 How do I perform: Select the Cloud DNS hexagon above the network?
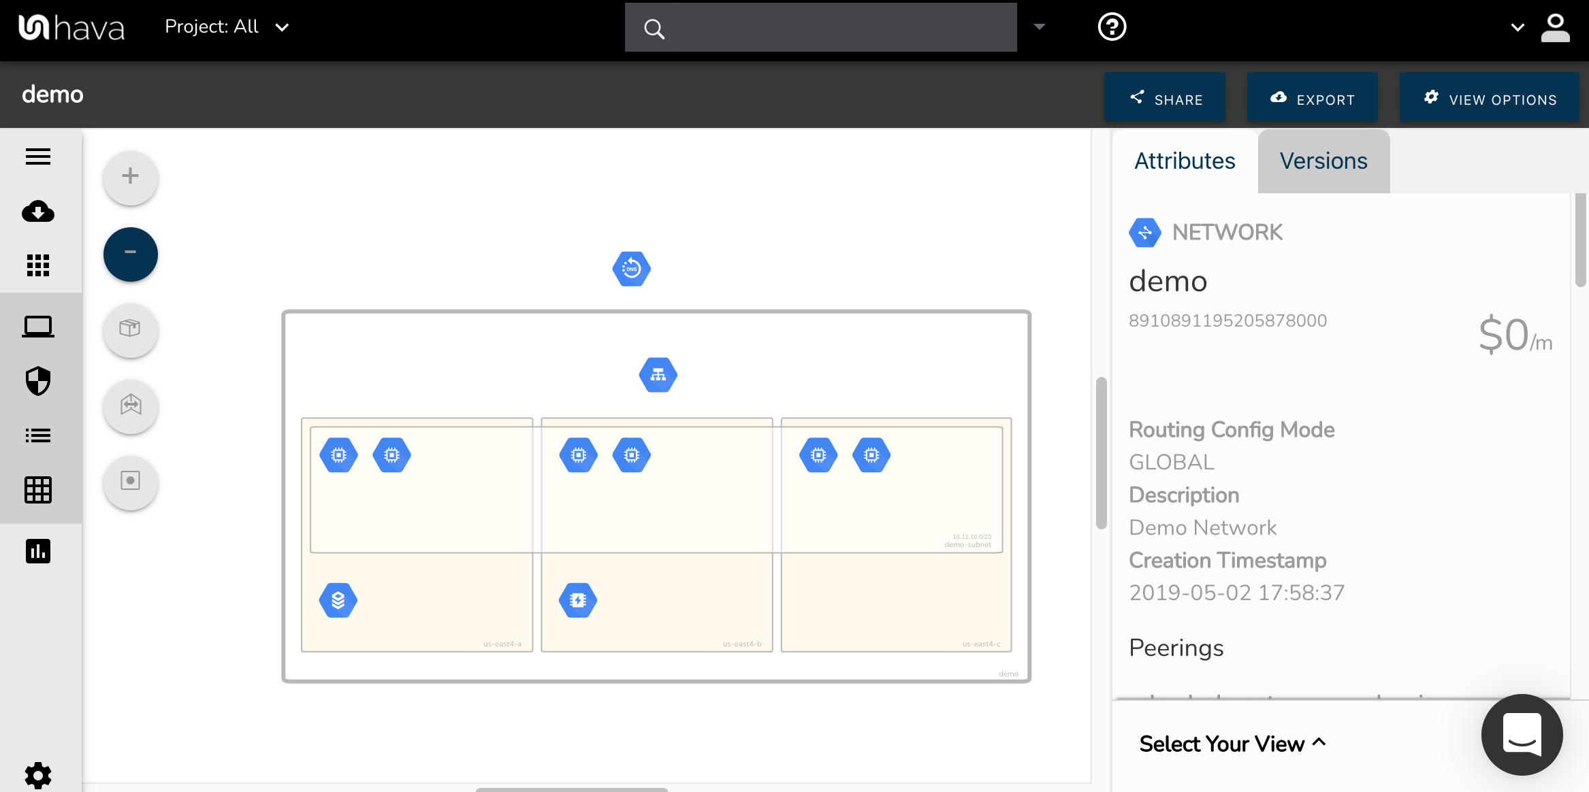630,268
